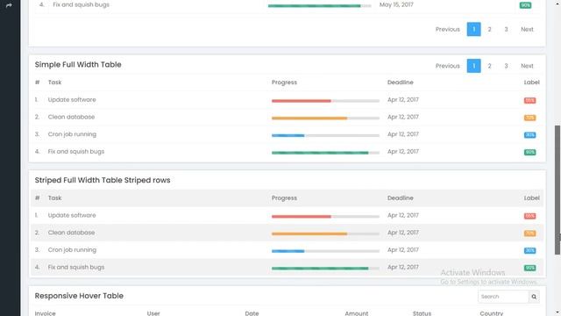Click Apr 12, 2017 deadline for Update software in Simple table
This screenshot has height=316, width=561.
click(403, 99)
